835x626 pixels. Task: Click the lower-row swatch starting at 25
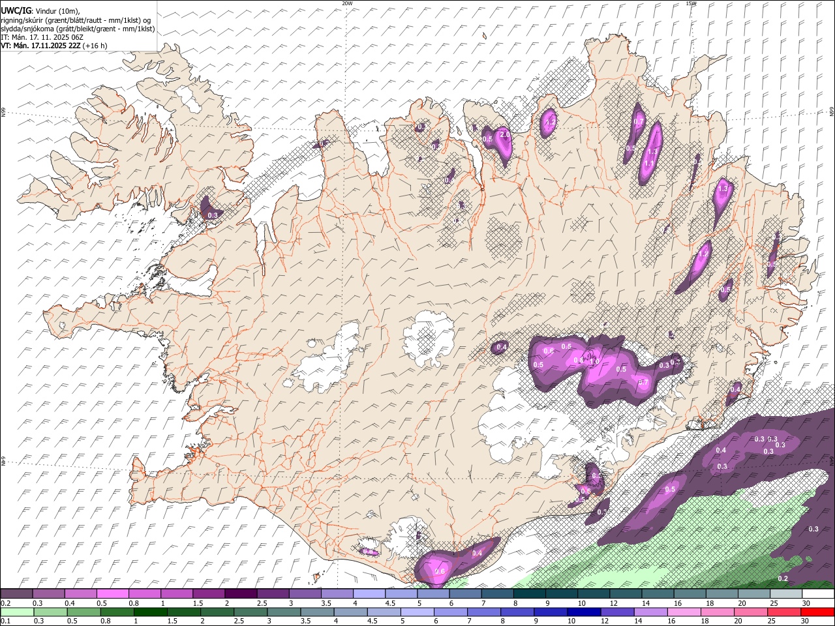point(783,612)
